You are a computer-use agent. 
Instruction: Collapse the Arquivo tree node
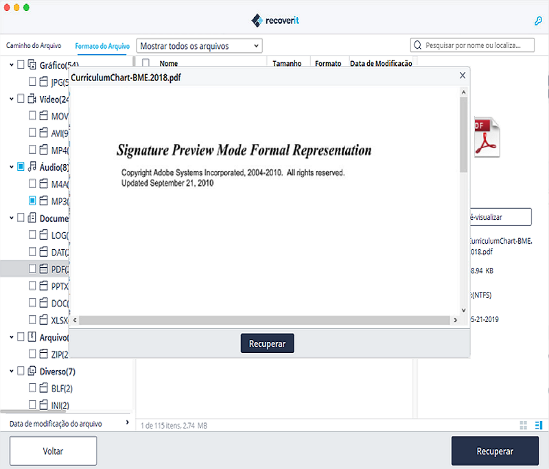(11, 337)
